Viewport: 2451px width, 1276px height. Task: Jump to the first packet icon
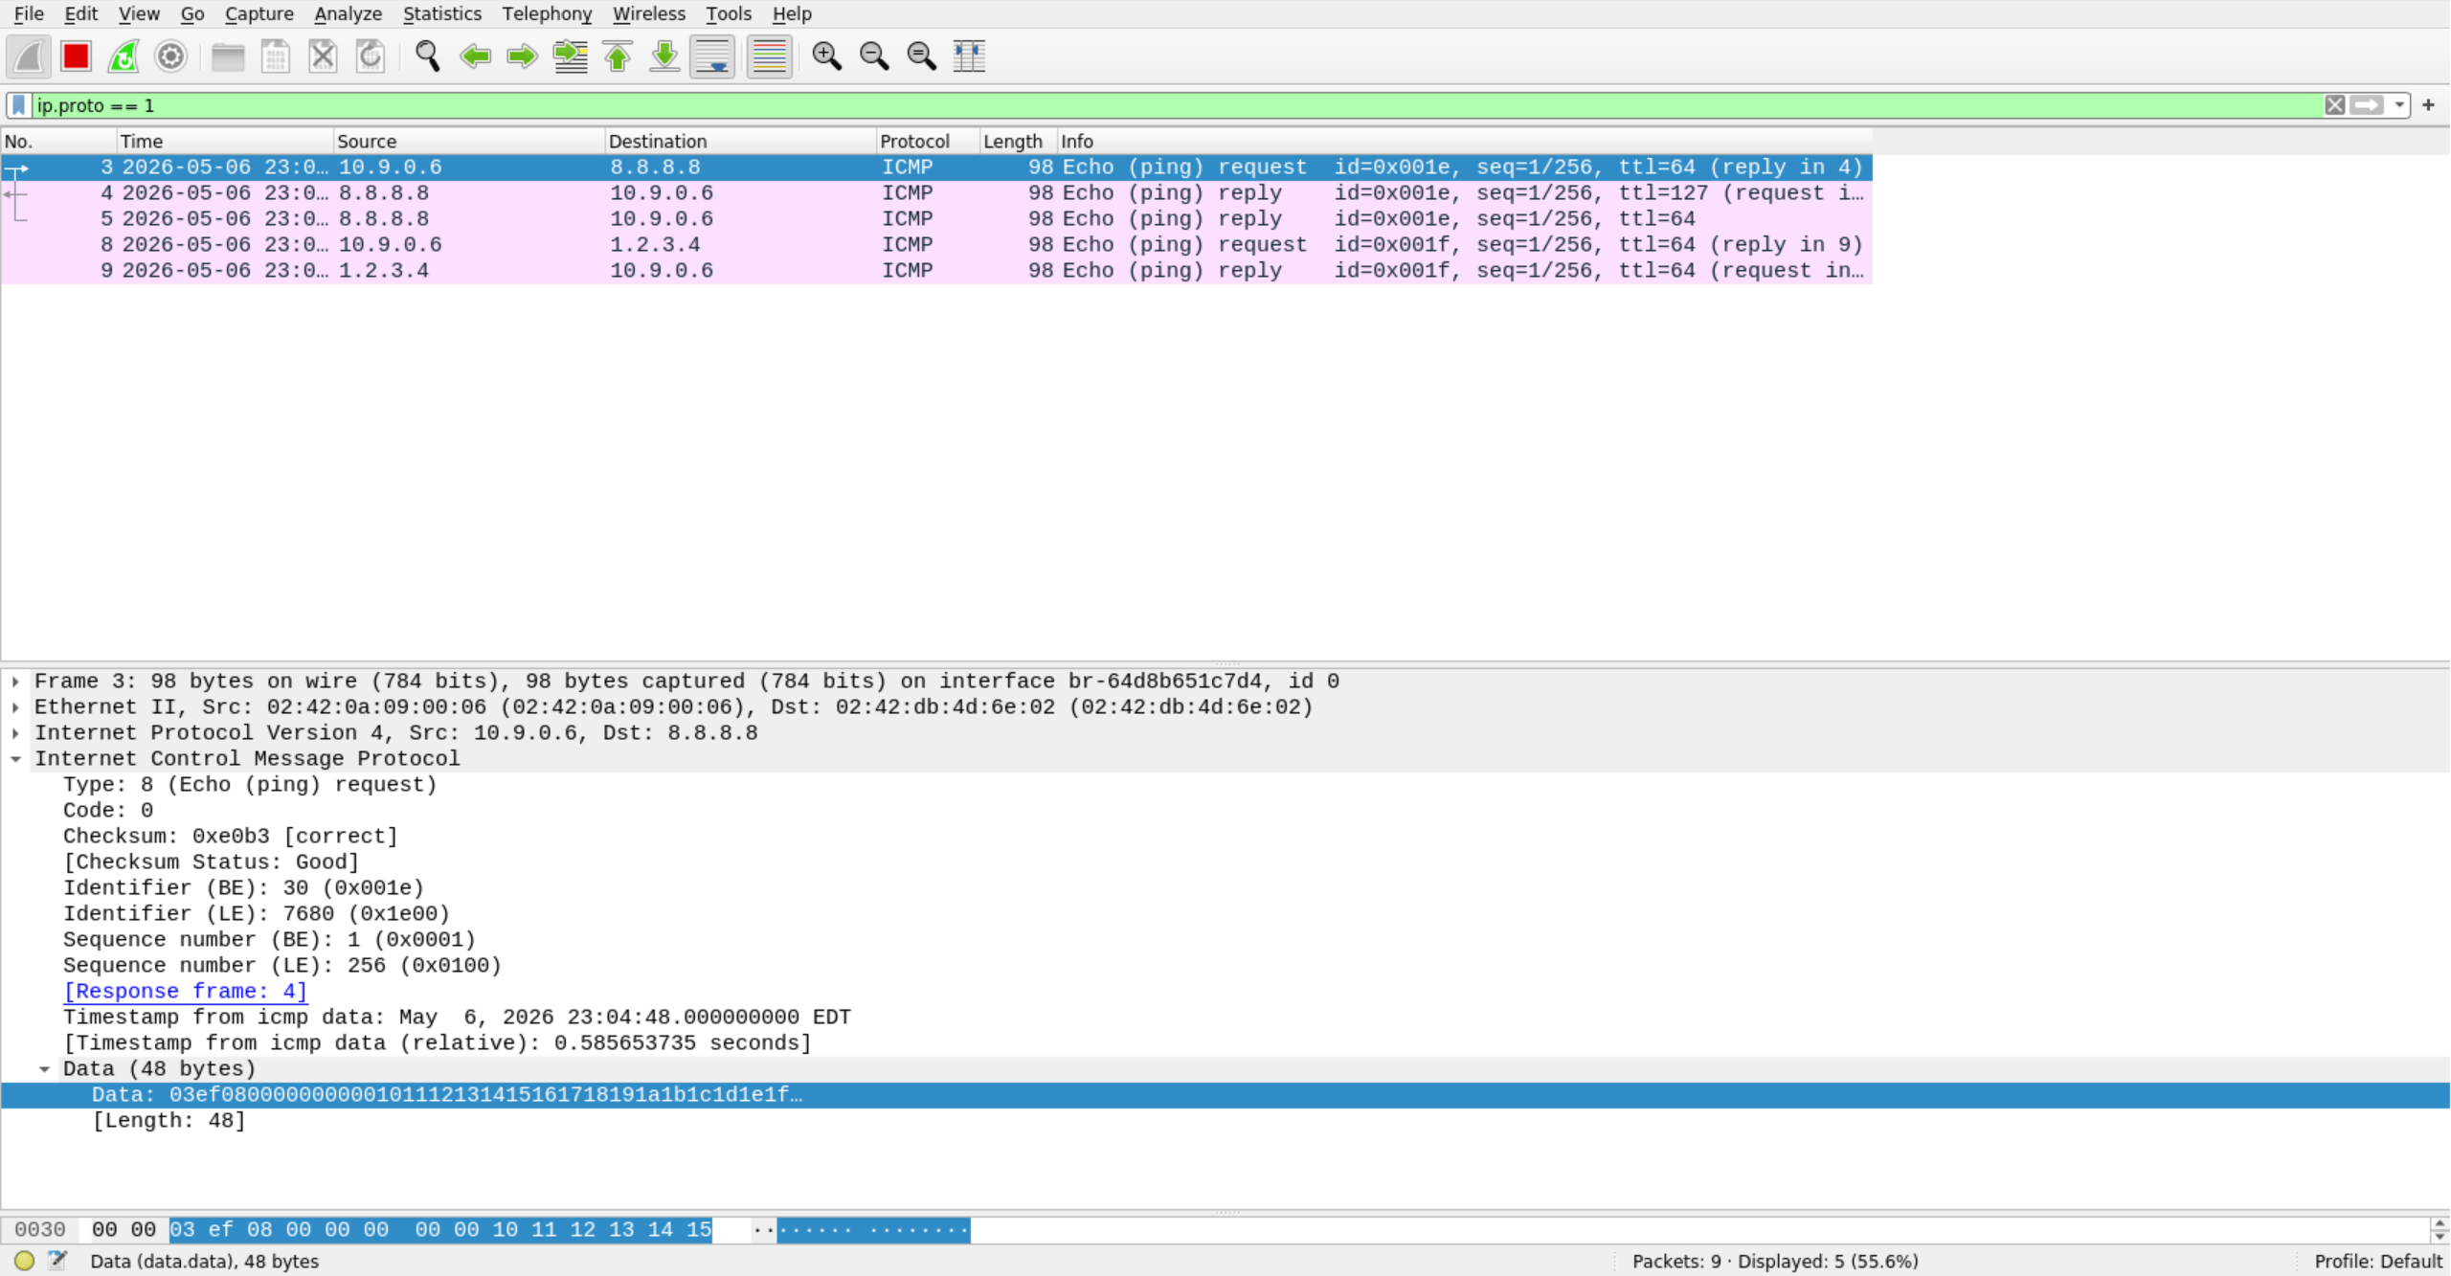(x=618, y=56)
